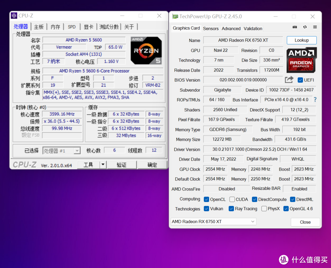Click the 核心速度 value 3599.16 MHz
Image resolution: width=331 pixels, height=268 pixels.
pos(62,114)
